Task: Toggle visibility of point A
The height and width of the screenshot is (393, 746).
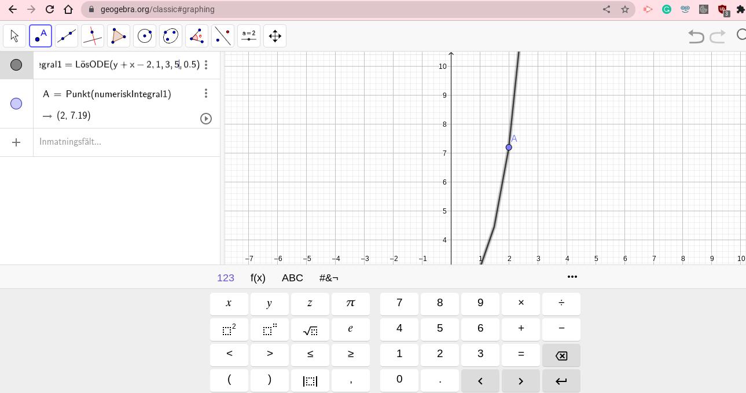Action: pyautogui.click(x=16, y=104)
